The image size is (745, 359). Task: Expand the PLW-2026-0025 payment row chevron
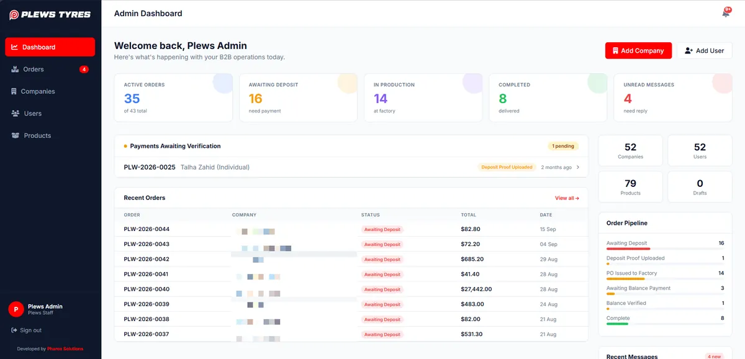pos(578,167)
